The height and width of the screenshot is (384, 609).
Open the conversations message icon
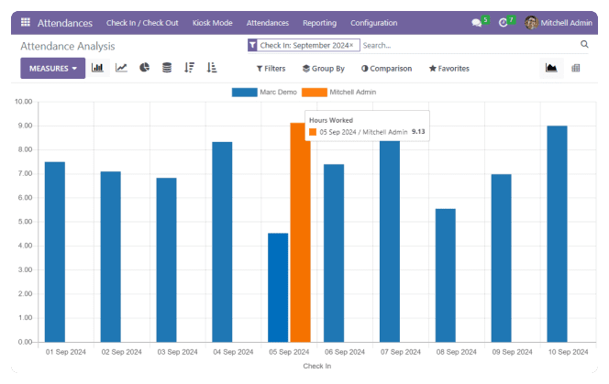476,23
